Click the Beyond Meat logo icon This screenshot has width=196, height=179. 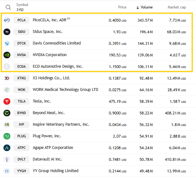[x=7, y=113]
